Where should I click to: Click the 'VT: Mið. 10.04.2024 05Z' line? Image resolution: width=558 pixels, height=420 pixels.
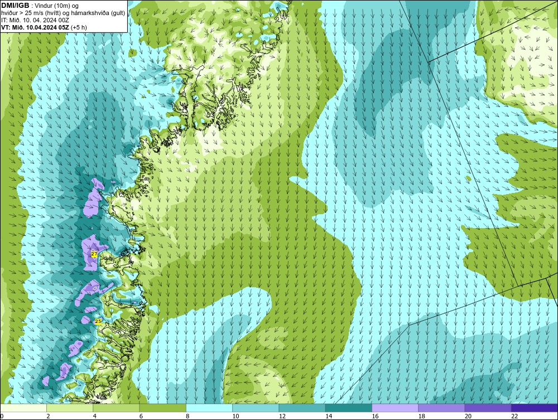tap(35, 27)
